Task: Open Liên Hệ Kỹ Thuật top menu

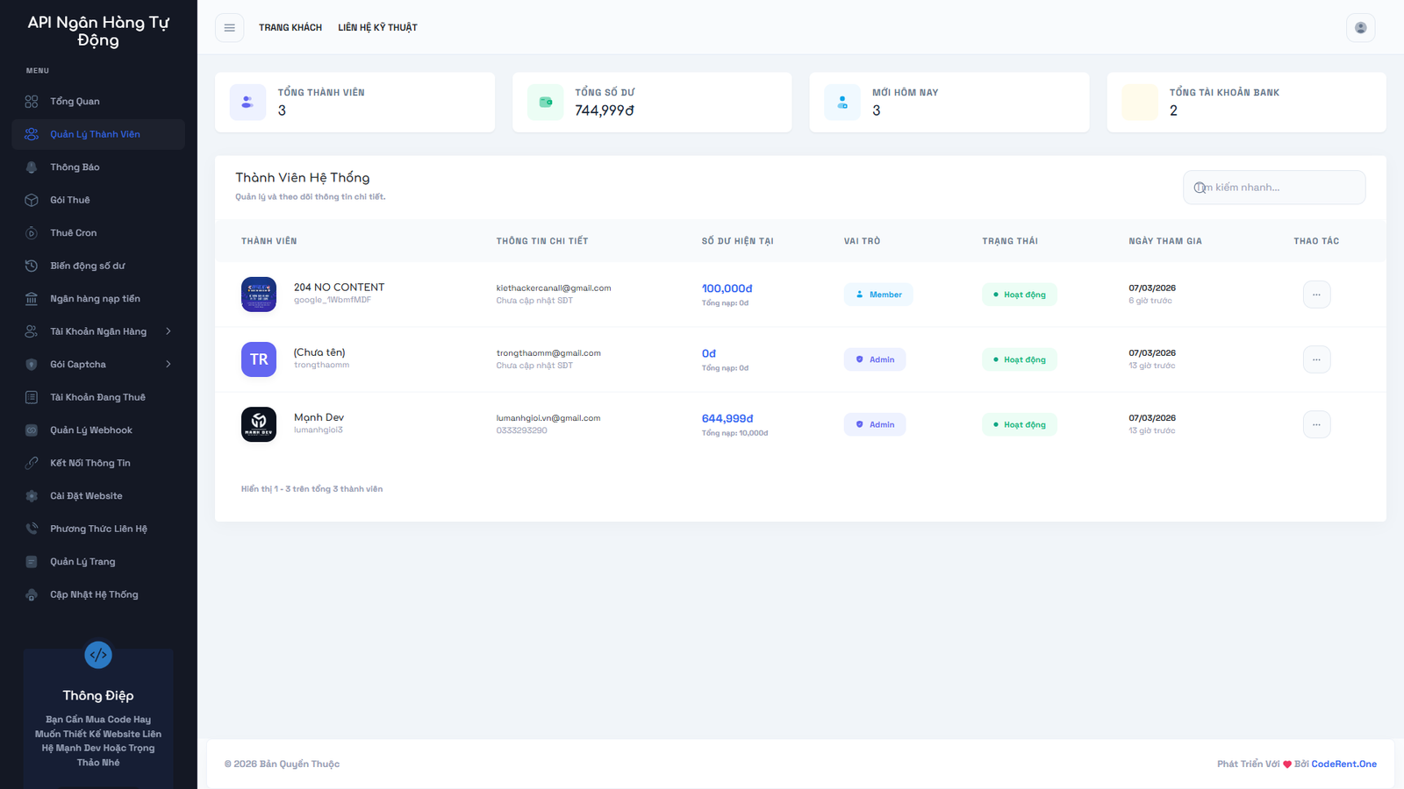Action: tap(377, 28)
